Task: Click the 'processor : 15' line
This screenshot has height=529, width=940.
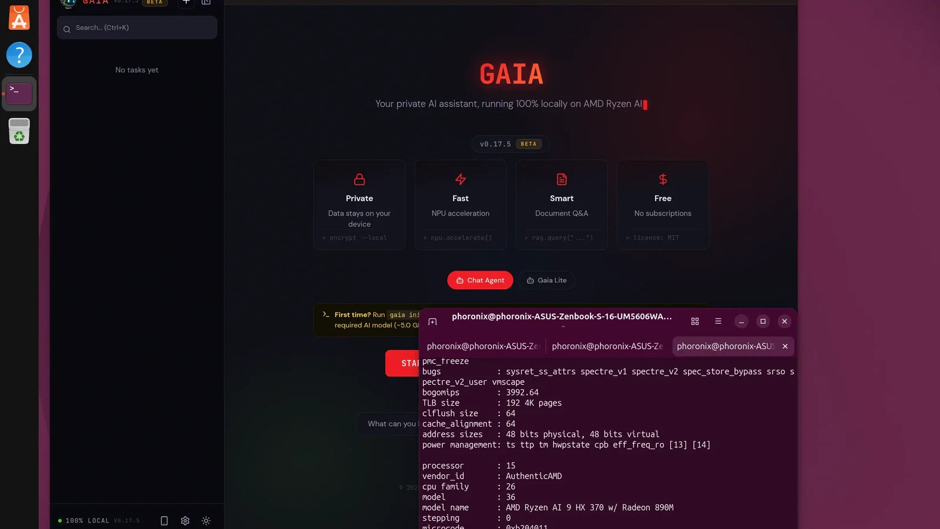Action: [468, 466]
